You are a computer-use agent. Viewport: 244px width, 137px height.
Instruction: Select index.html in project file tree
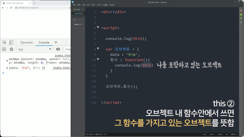[78, 24]
